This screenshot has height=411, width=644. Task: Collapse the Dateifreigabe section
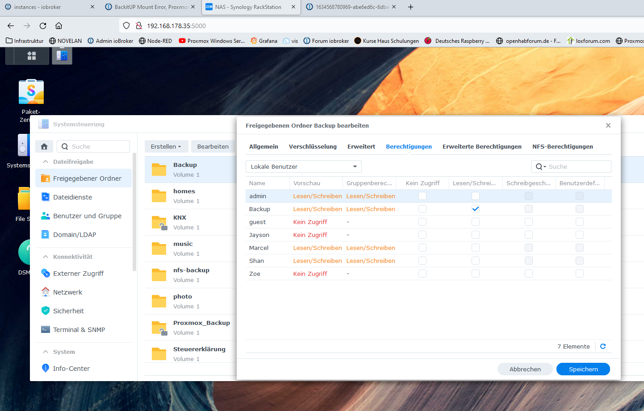coord(46,162)
